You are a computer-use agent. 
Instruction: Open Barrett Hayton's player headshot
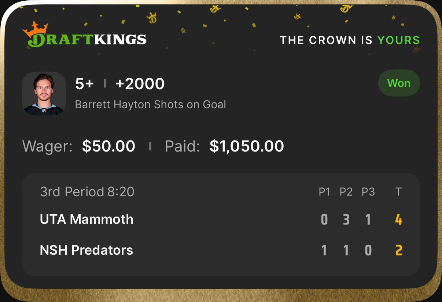[x=44, y=94]
